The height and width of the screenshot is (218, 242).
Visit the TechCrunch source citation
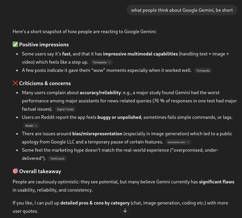57,158
